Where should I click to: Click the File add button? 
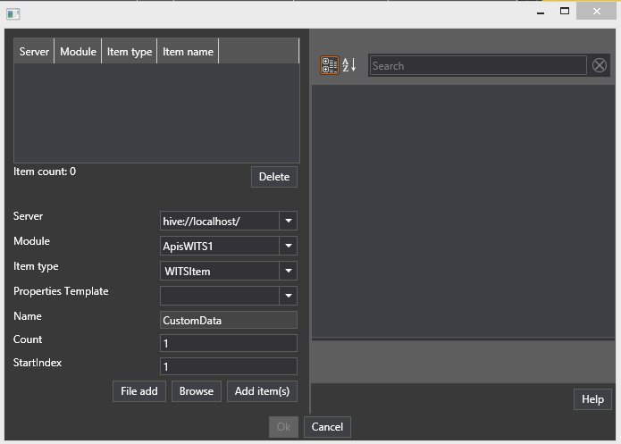tap(139, 391)
